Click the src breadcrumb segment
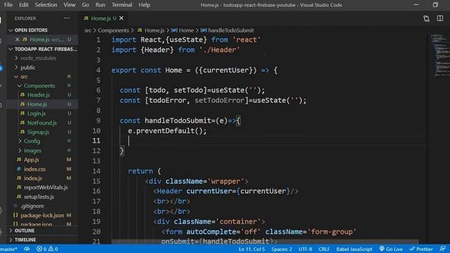The image size is (450, 253). click(88, 30)
